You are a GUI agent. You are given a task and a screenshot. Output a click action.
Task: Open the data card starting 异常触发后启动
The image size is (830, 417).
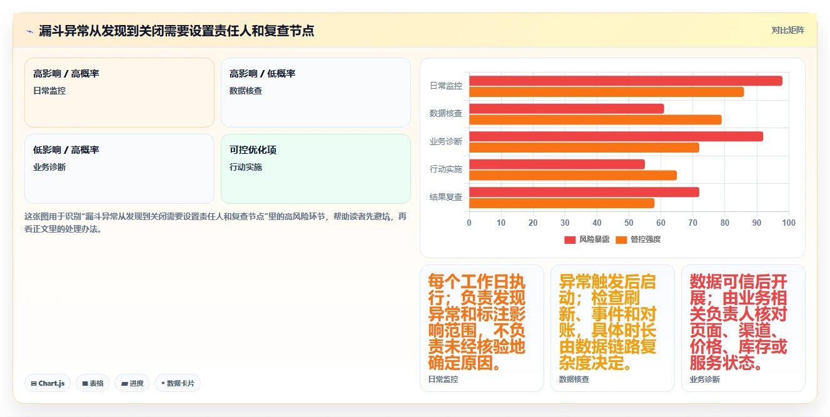tap(612, 328)
